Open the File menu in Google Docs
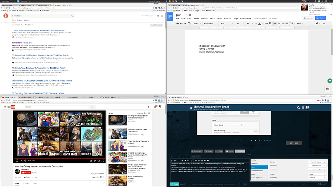333x187 pixels. [x=178, y=18]
